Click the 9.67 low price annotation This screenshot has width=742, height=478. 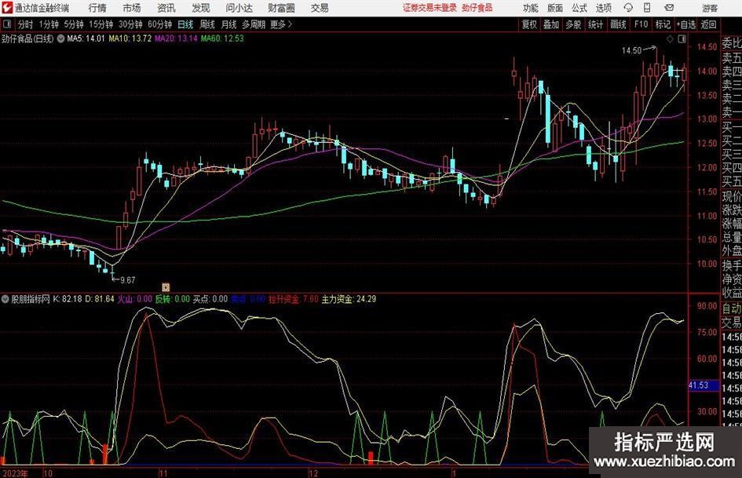[128, 280]
